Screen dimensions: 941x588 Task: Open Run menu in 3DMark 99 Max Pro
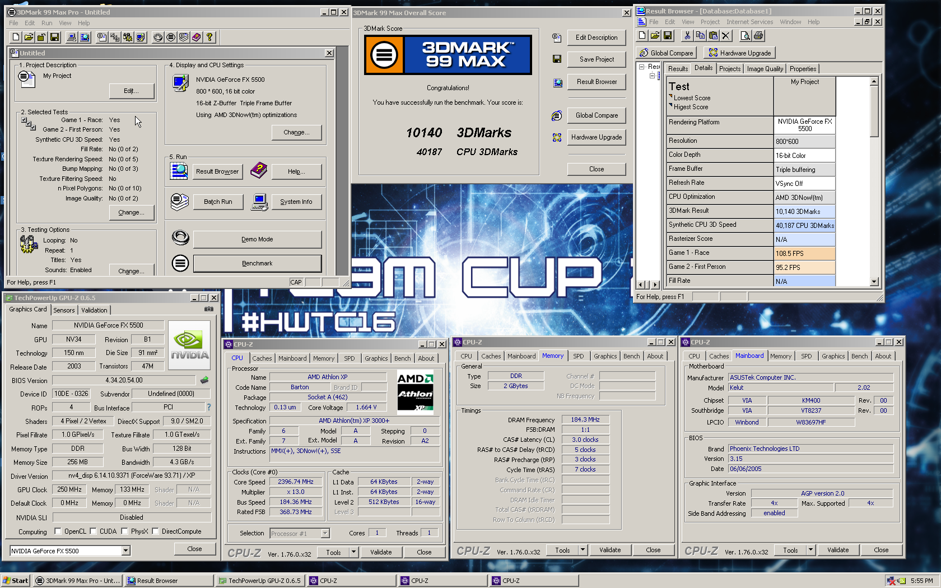46,23
